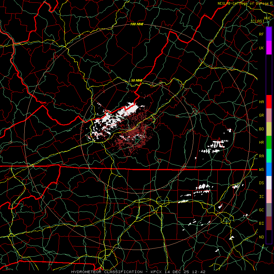274x274 pixels.
Task: Click the RA legend label
Action: click(262, 156)
